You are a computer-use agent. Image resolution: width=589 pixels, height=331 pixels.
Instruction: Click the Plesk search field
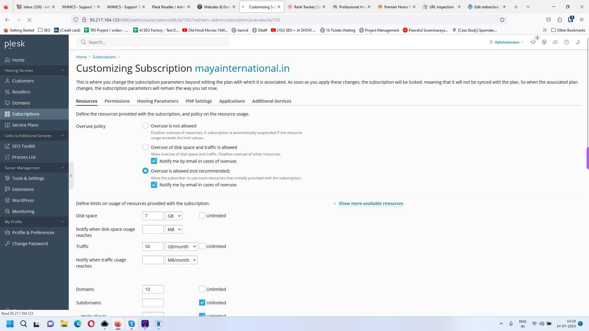click(153, 42)
